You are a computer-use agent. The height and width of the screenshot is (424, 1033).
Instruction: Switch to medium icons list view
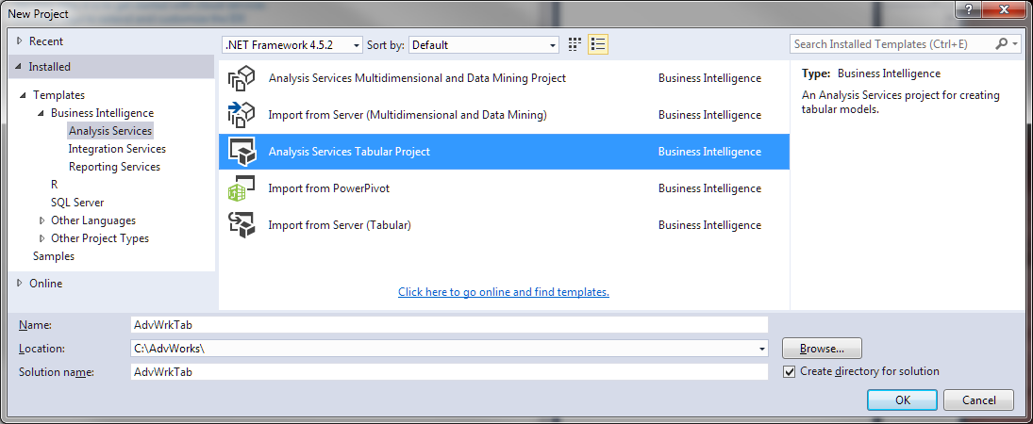597,45
